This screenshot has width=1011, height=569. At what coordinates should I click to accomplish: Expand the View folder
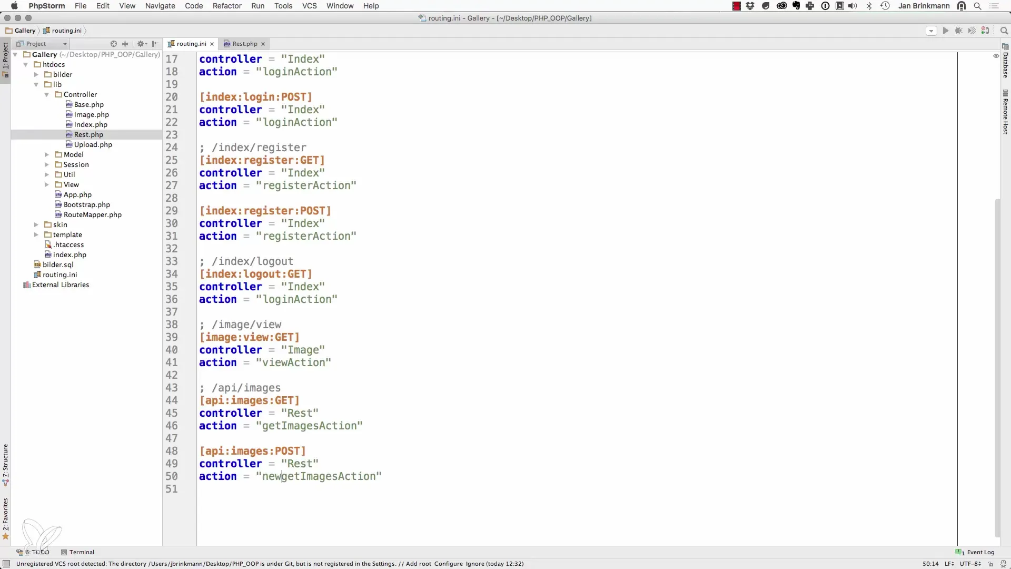(x=47, y=185)
